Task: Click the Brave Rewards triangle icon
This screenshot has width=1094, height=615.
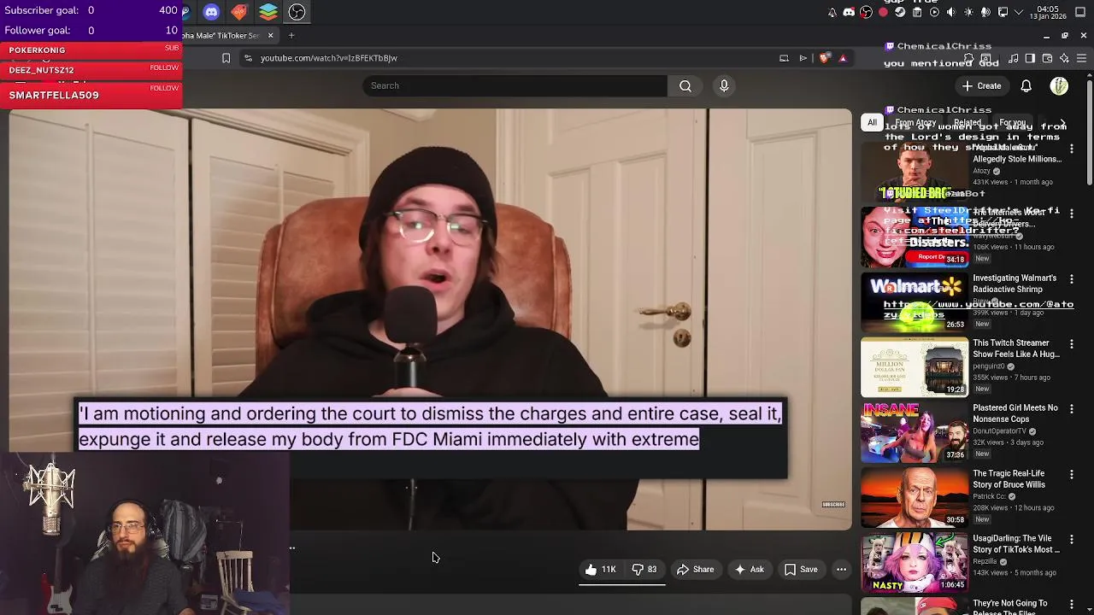Action: tap(843, 58)
